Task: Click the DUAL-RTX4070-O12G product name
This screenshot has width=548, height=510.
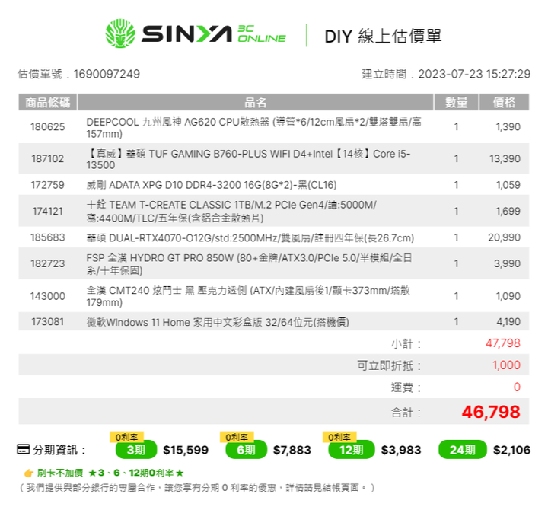Action: click(x=250, y=238)
